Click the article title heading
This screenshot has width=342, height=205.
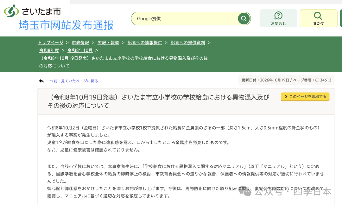pyautogui.click(x=158, y=101)
